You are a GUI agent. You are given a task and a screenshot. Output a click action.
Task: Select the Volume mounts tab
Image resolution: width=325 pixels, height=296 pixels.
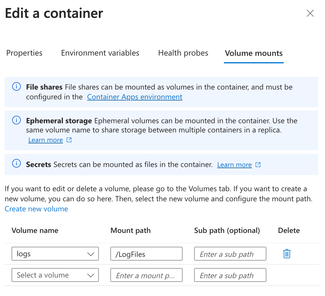(253, 53)
